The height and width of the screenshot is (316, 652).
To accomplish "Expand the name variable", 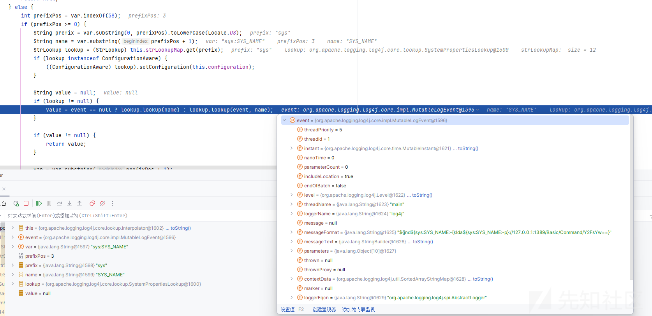I will [x=12, y=274].
